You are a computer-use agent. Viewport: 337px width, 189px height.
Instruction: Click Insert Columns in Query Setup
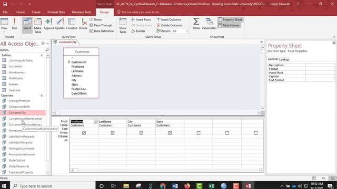(169, 19)
